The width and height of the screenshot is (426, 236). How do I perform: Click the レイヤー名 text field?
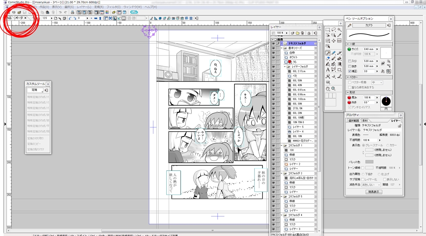click(x=382, y=130)
